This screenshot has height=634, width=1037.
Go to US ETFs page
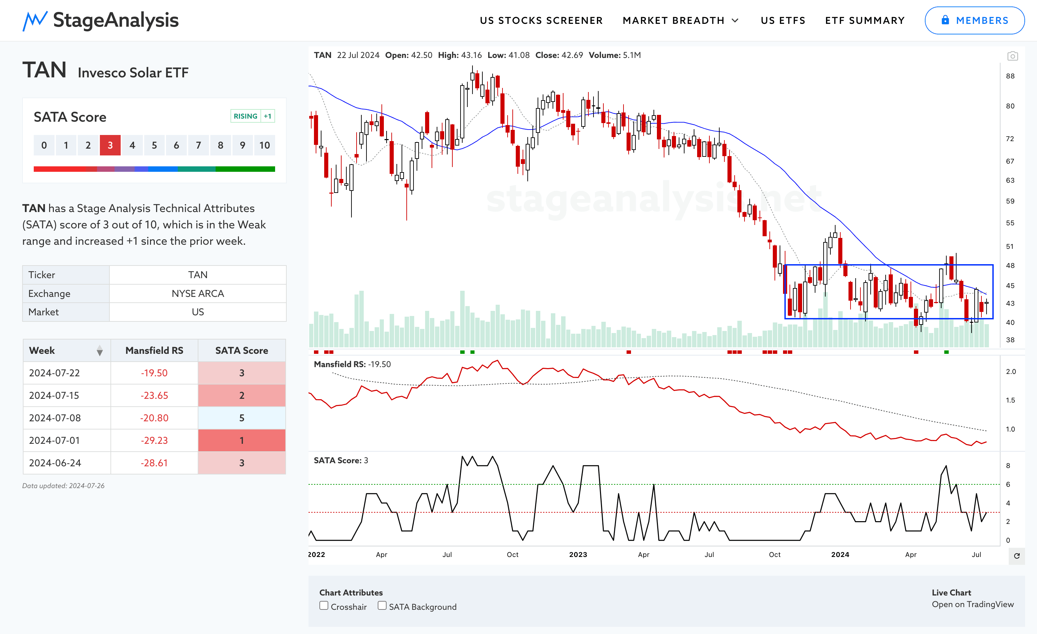tap(783, 20)
